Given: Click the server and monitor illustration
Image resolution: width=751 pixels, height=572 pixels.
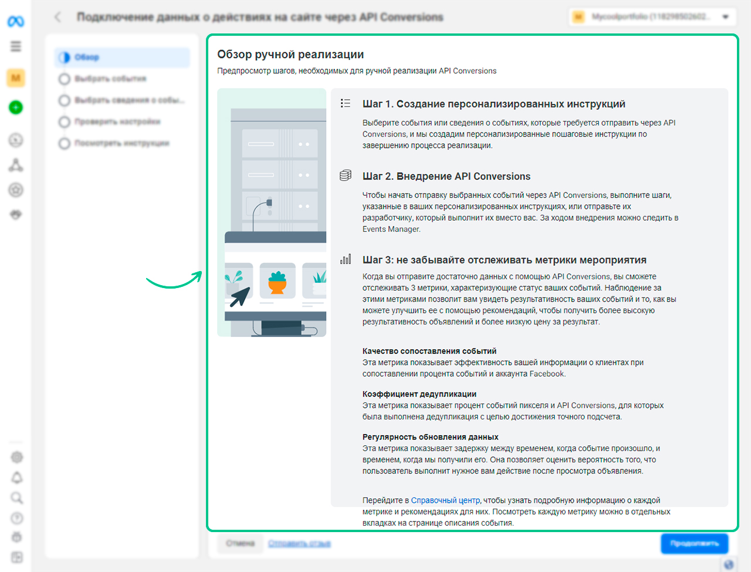Looking at the screenshot, I should (x=272, y=212).
